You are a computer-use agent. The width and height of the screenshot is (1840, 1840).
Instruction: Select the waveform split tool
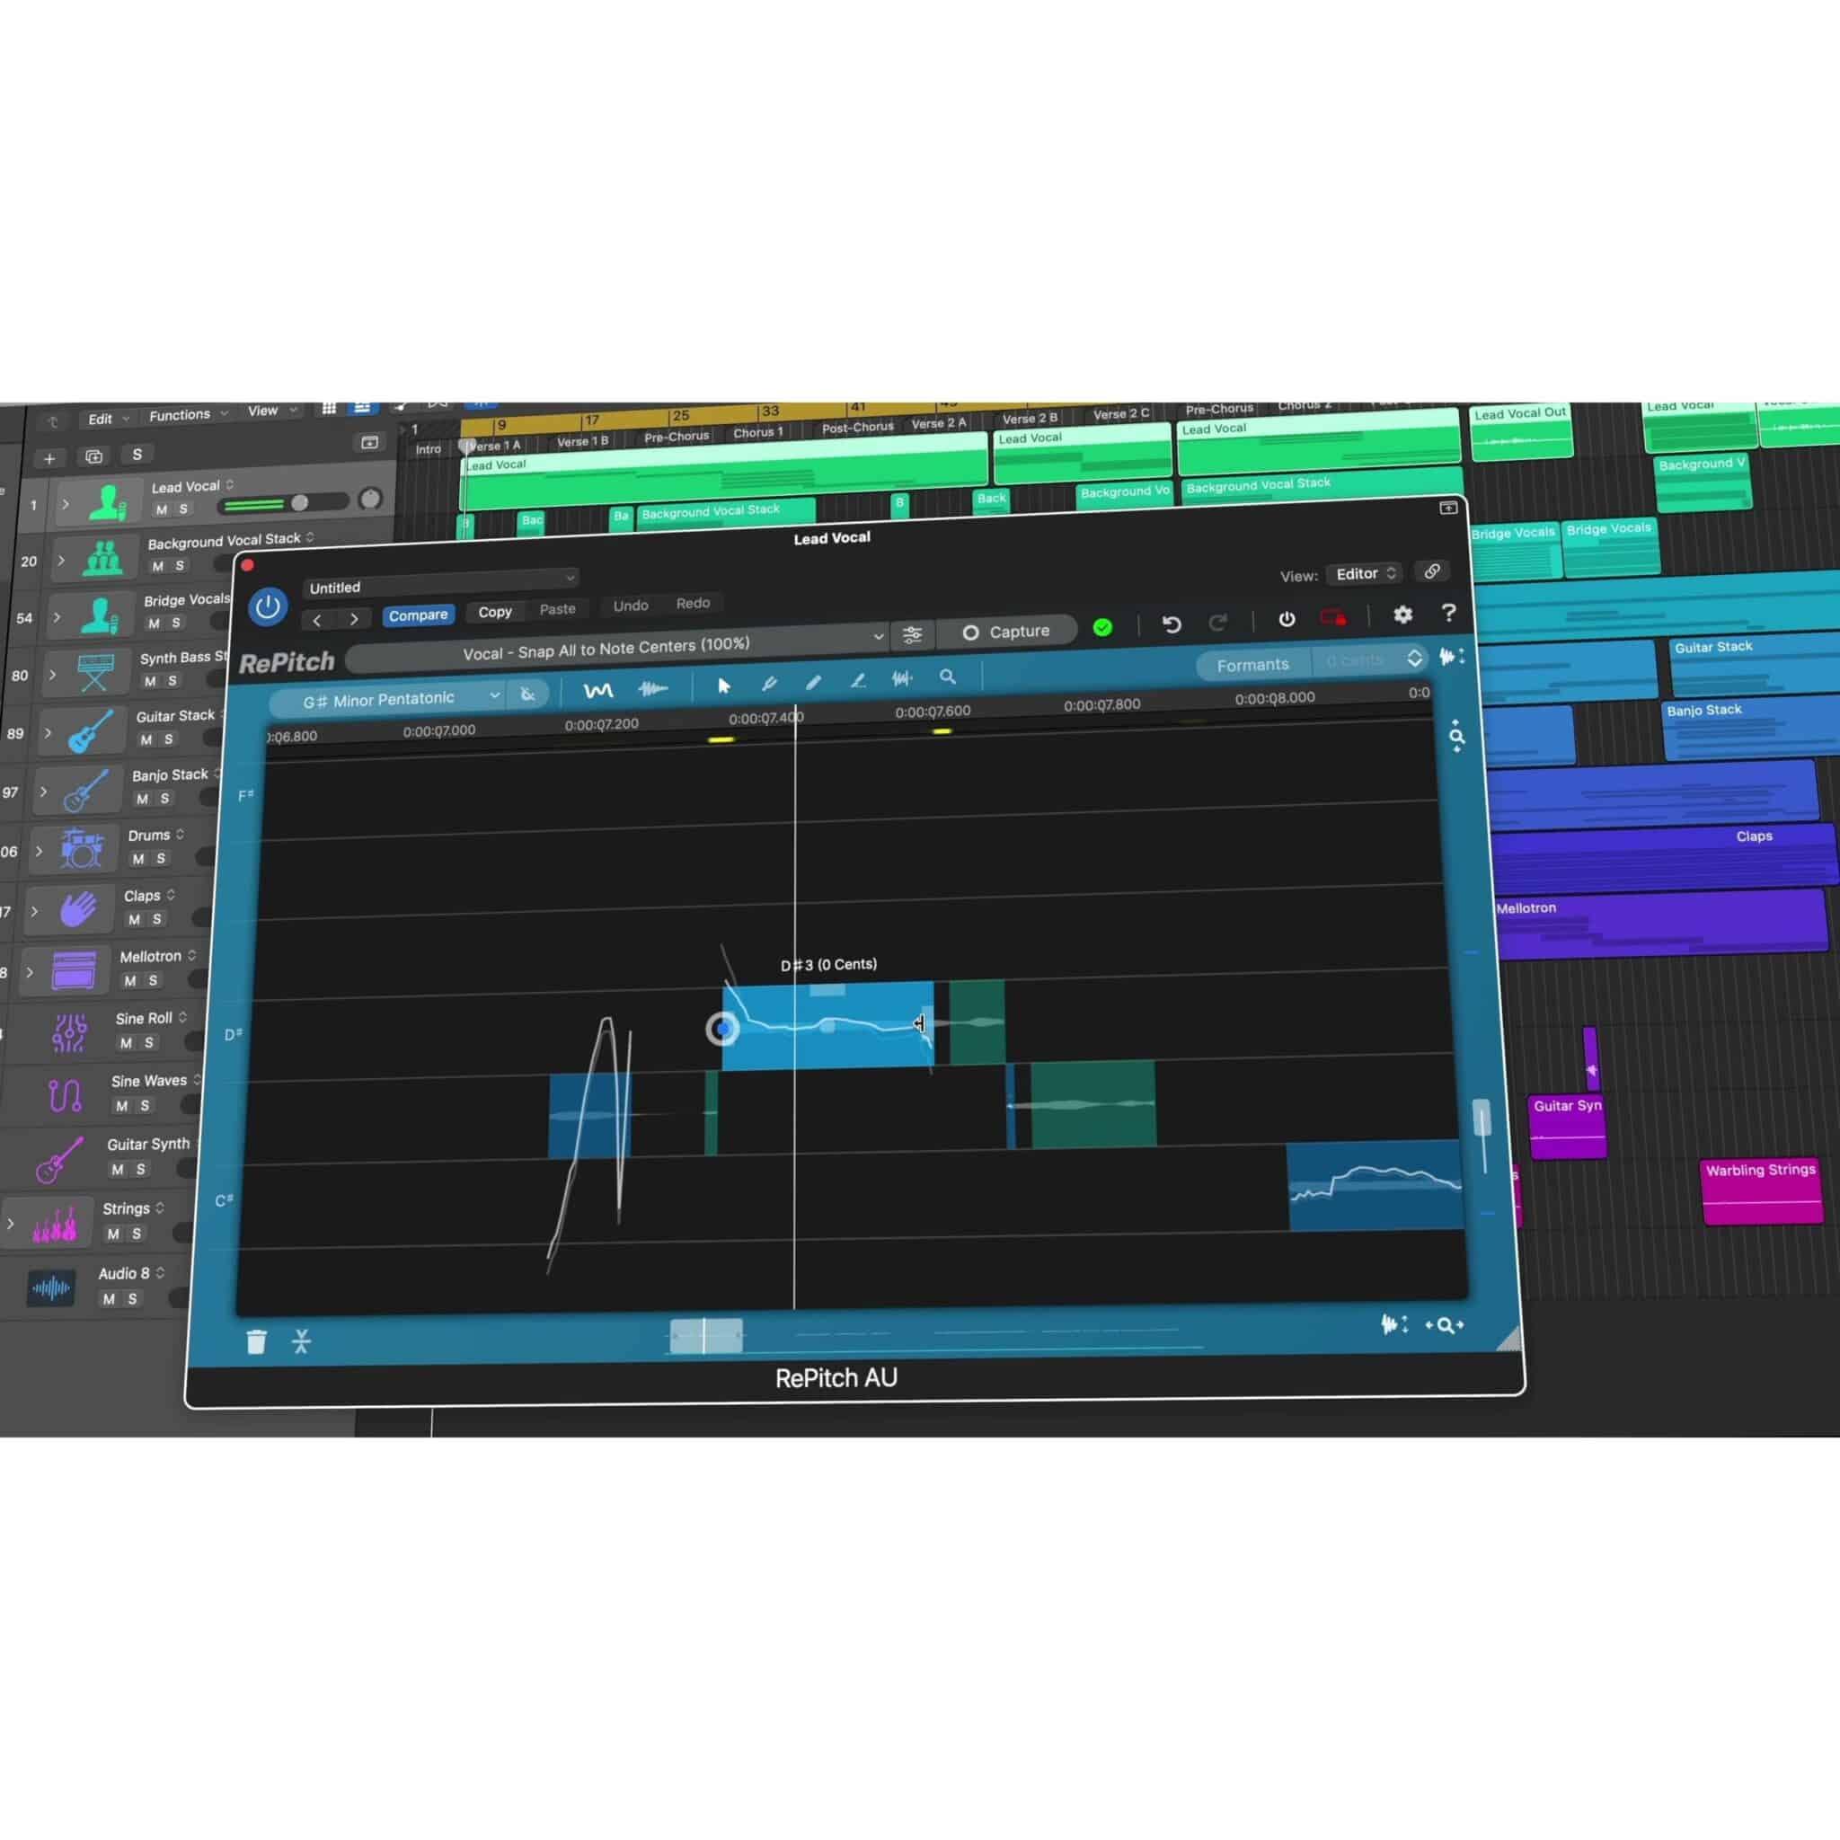pos(902,678)
